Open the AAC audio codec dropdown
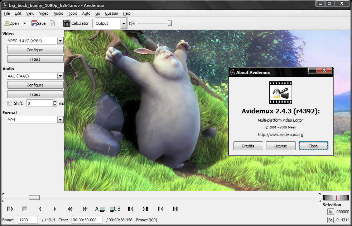The height and width of the screenshot is (226, 352). (61, 76)
